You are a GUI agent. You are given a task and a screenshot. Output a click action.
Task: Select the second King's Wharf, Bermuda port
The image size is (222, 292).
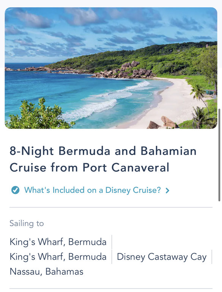point(58,257)
